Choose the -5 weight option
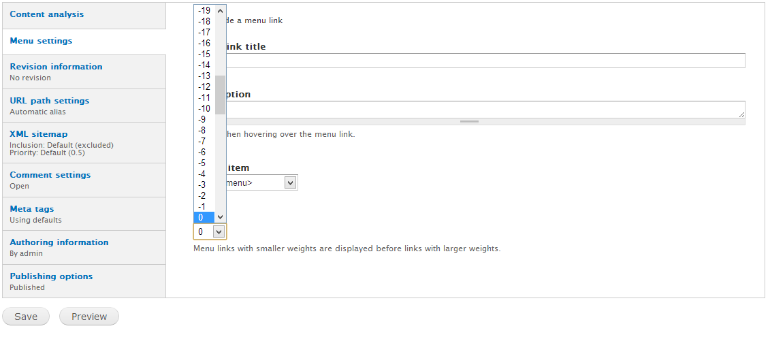770x337 pixels. tap(202, 163)
